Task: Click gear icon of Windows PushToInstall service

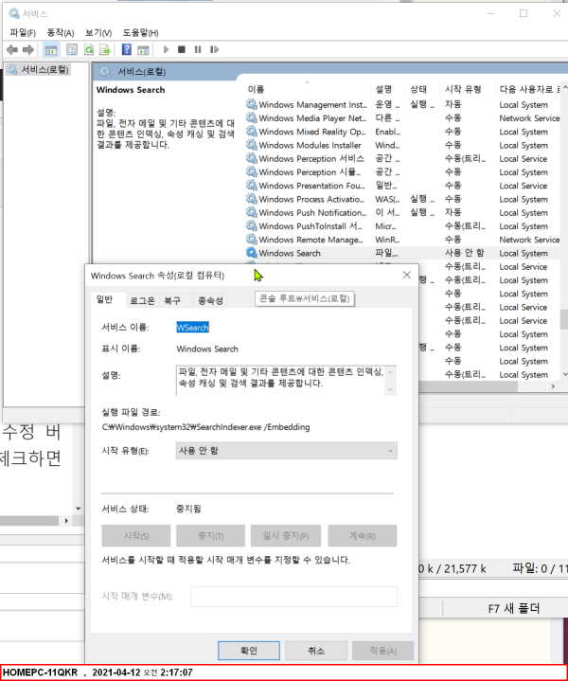Action: coord(252,225)
